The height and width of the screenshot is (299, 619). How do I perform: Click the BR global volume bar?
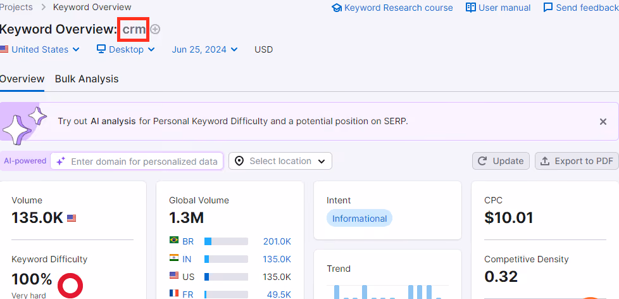(x=226, y=241)
